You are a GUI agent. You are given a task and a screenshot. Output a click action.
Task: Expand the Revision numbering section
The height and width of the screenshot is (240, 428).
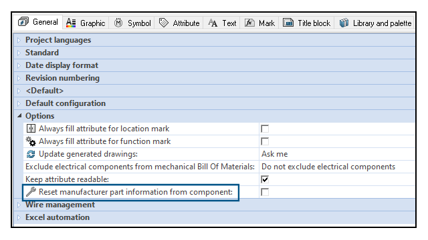19,78
